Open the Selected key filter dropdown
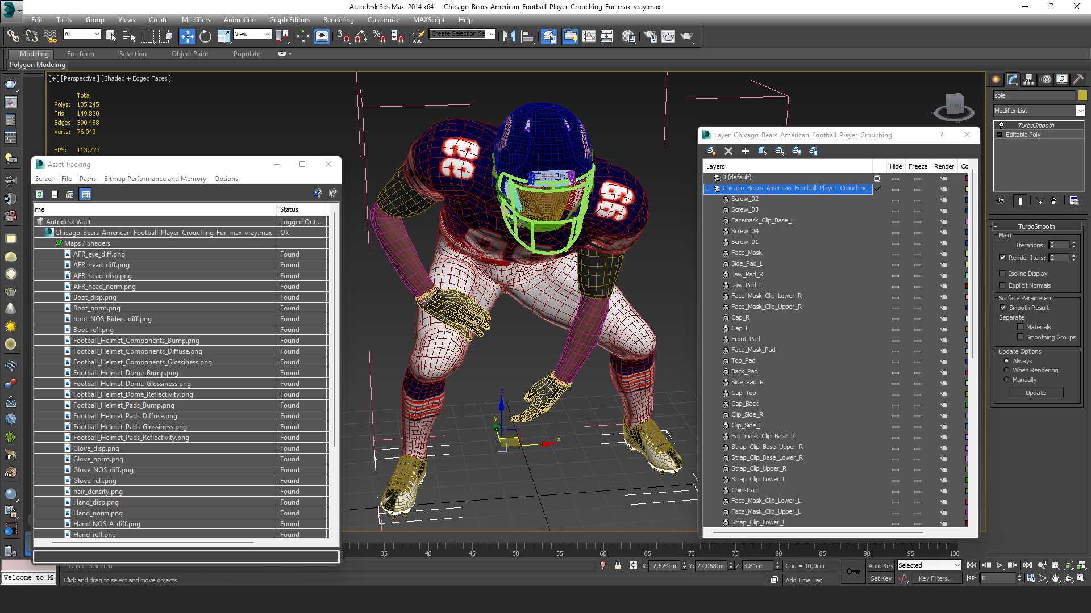1091x613 pixels. click(957, 565)
